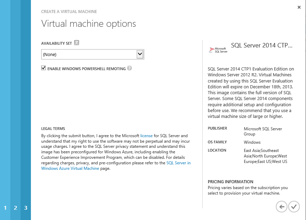This screenshot has width=306, height=220.
Task: Submit with the checkmark complete button
Action: point(294,207)
